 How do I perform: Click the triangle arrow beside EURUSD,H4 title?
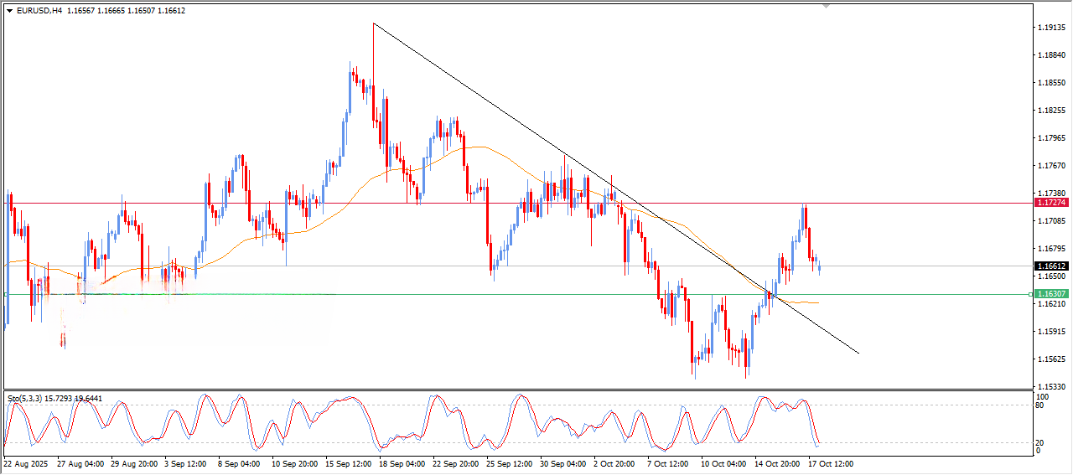coord(10,11)
